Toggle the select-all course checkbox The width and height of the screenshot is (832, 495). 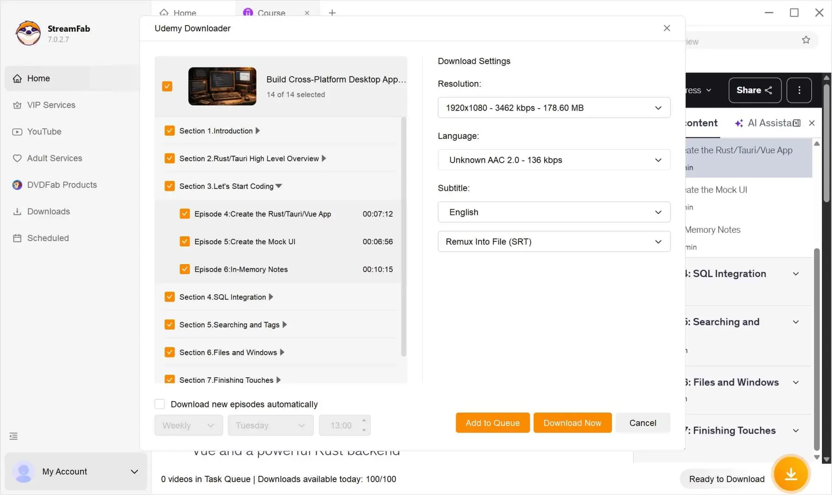(x=167, y=86)
